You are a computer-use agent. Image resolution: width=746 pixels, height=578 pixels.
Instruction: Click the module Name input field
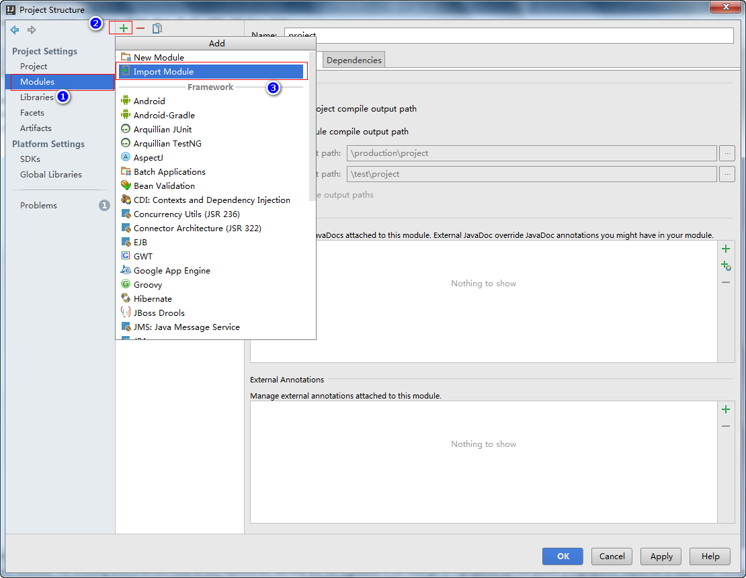point(509,35)
